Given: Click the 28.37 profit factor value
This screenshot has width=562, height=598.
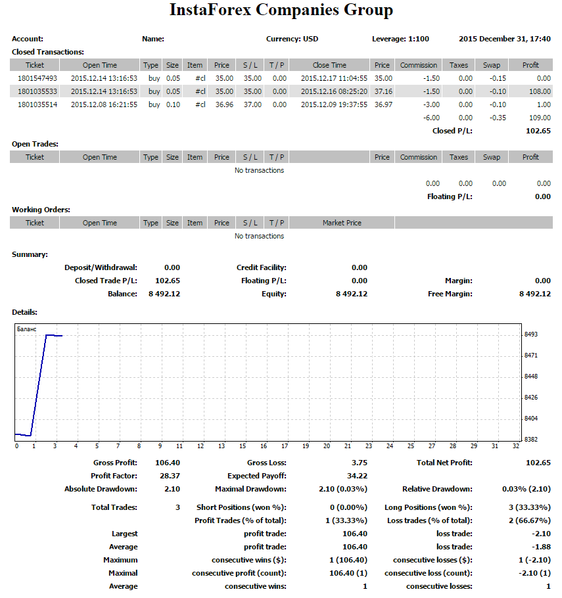Looking at the screenshot, I should coord(170,476).
